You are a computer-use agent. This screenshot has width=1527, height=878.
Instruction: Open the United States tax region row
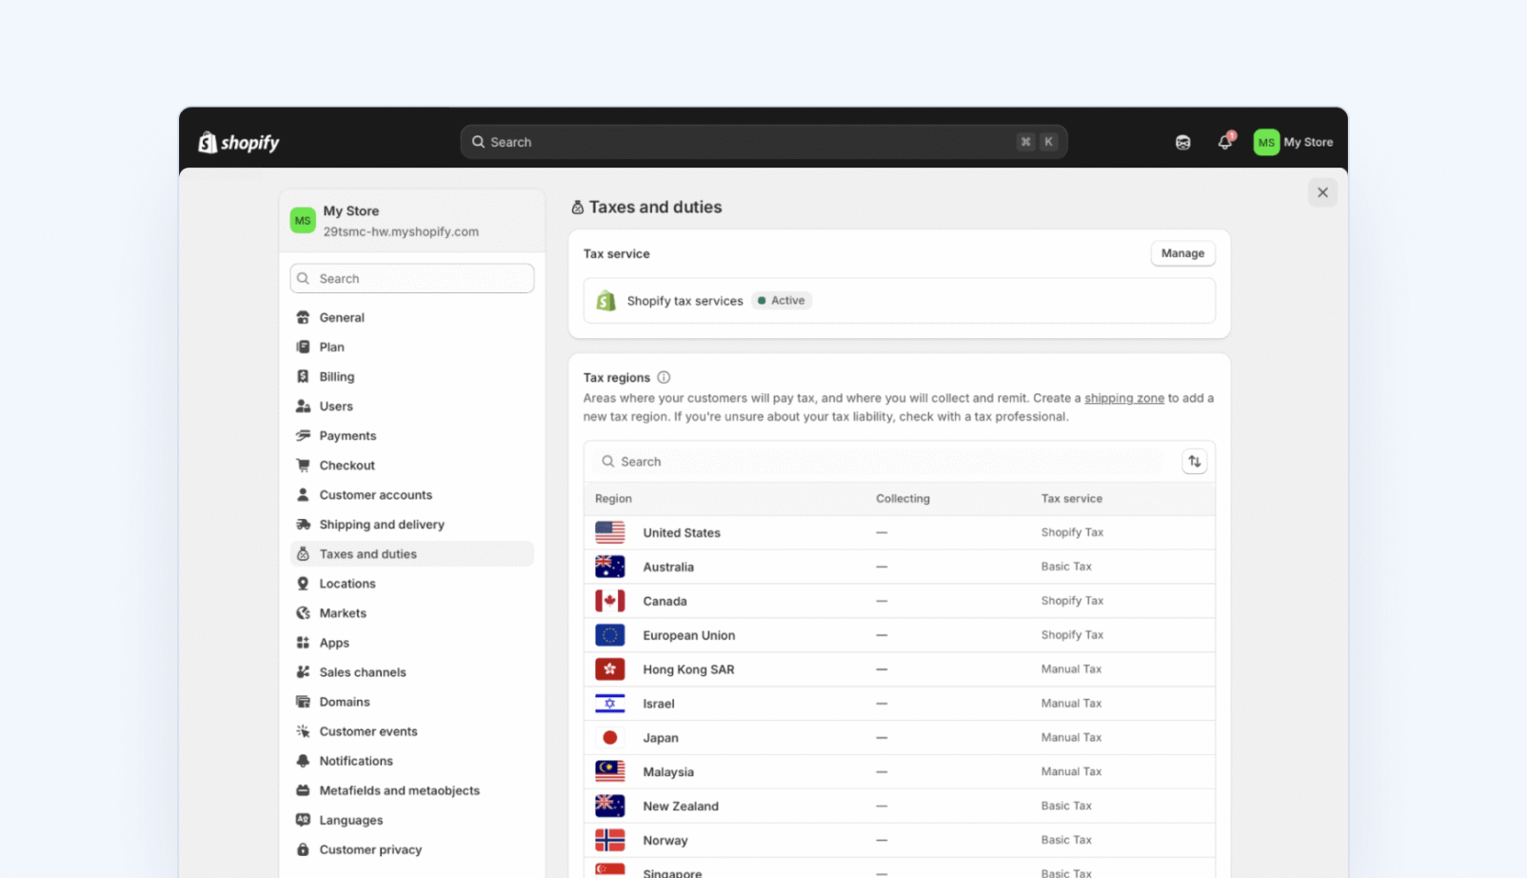pos(899,532)
